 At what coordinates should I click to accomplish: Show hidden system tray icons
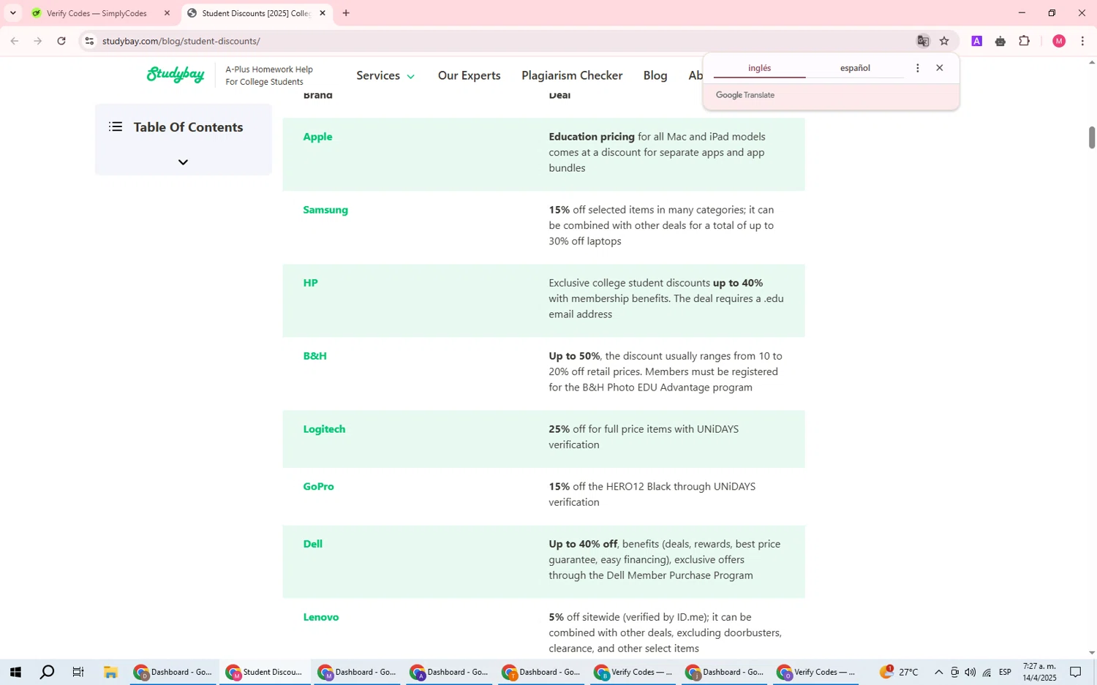click(938, 672)
